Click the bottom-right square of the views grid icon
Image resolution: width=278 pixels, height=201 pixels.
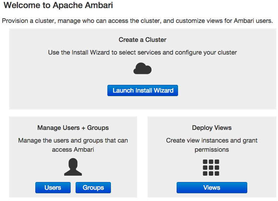[x=217, y=174]
